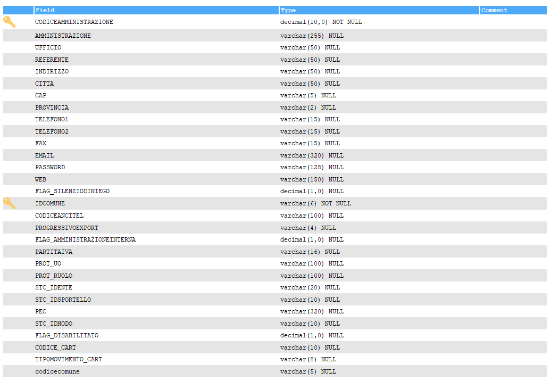The image size is (551, 381).
Task: Select the lowercase codicecomune field
Action: click(x=57, y=371)
